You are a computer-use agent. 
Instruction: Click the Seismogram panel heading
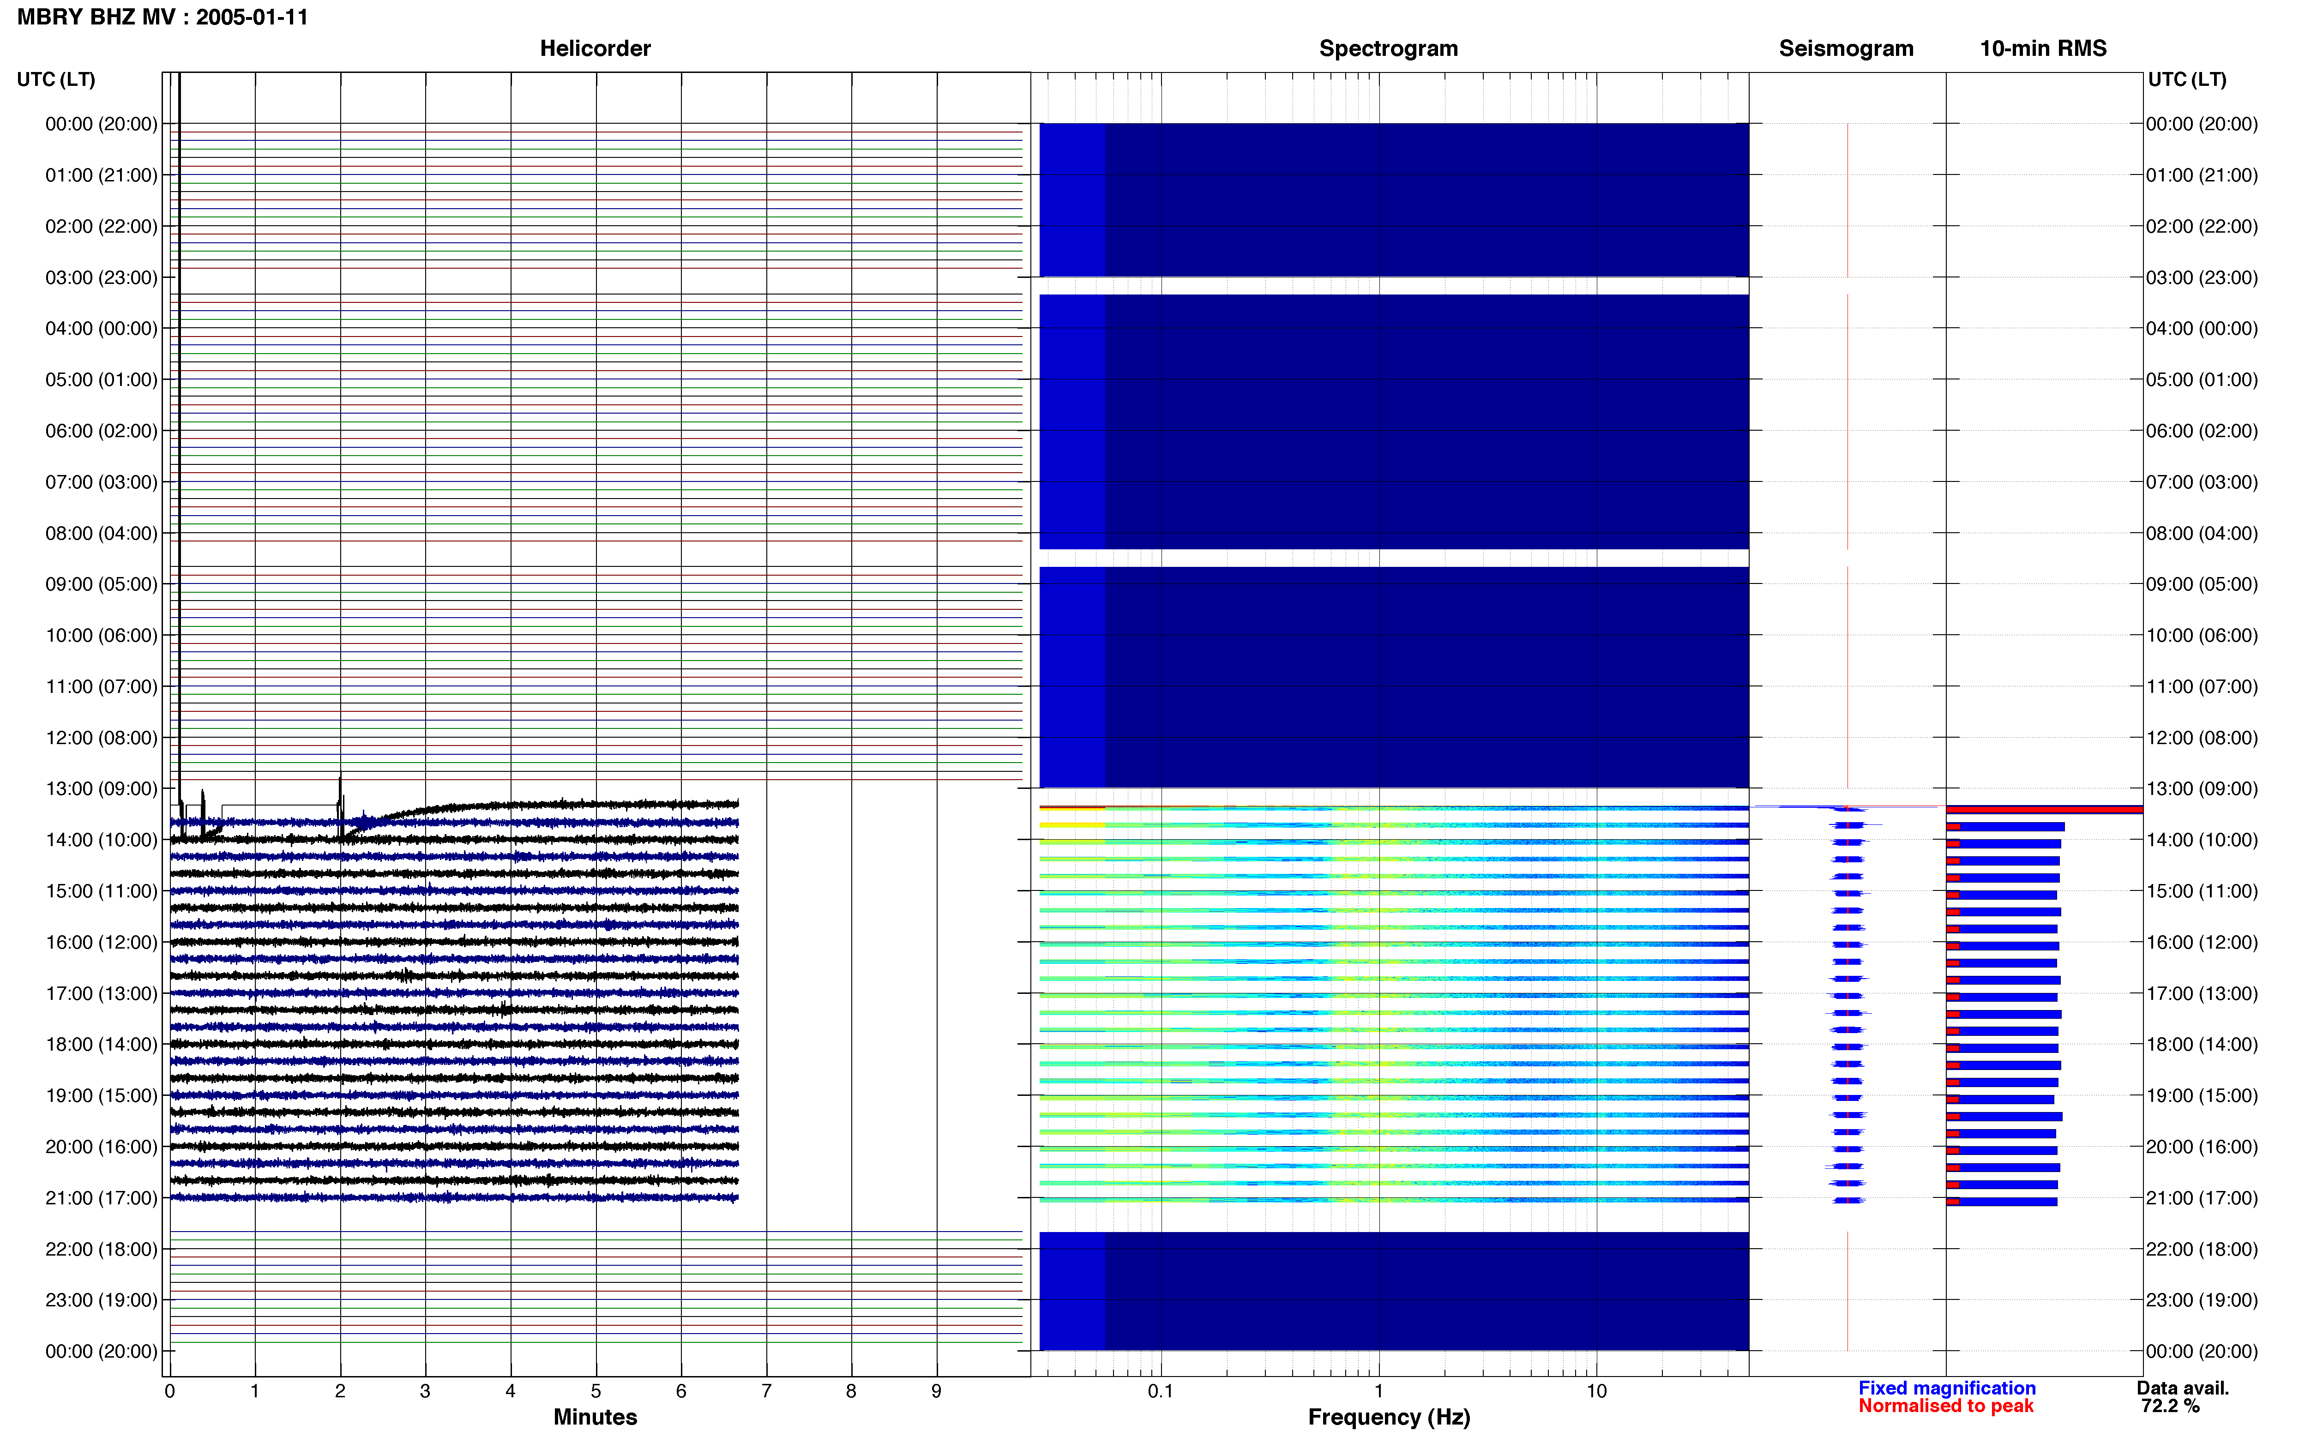coord(1846,49)
